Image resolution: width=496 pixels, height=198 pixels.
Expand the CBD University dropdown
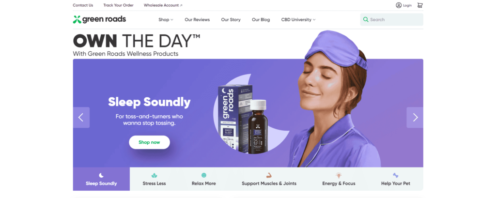pyautogui.click(x=298, y=20)
